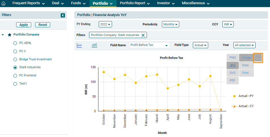Switch to bar chart view icon

[94, 45]
